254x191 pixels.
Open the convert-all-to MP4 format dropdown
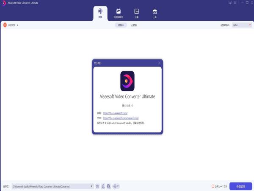point(242,25)
